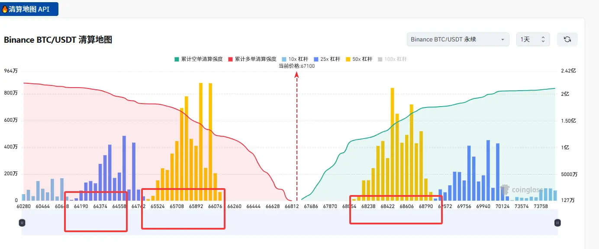Toggle 累计多单清算强度 legend series
The image size is (599, 249).
[x=252, y=59]
